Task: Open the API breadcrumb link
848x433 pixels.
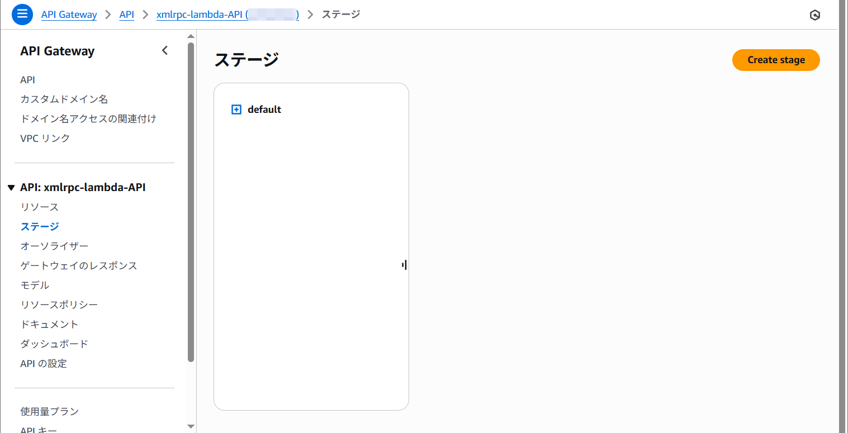Action: 127,15
